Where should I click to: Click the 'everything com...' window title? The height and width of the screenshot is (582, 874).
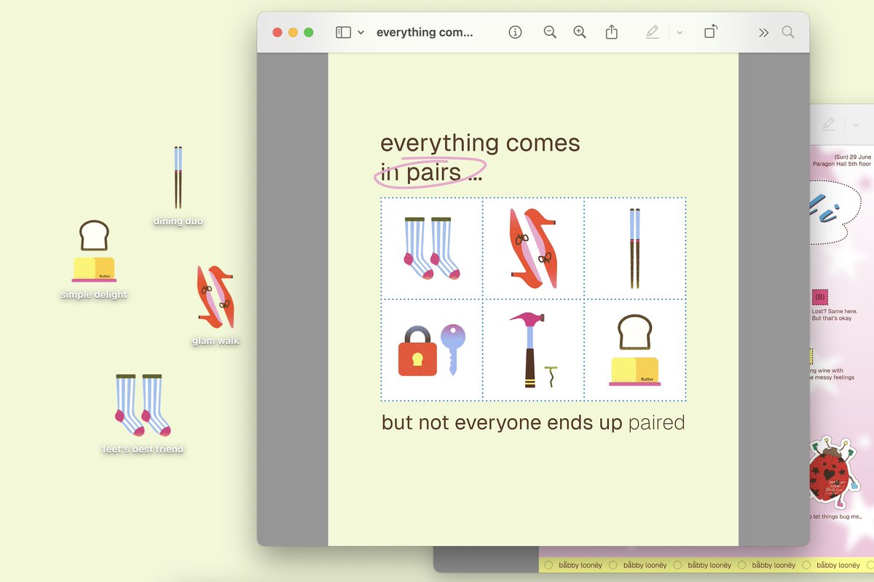click(425, 33)
